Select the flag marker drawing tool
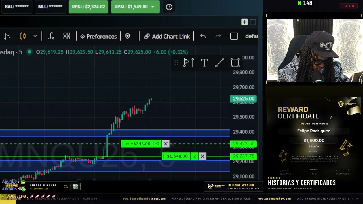Image resolution: width=363 pixels, height=204 pixels. coord(189,63)
